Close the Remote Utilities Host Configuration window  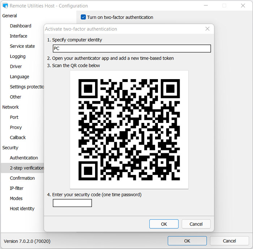[x=243, y=6]
